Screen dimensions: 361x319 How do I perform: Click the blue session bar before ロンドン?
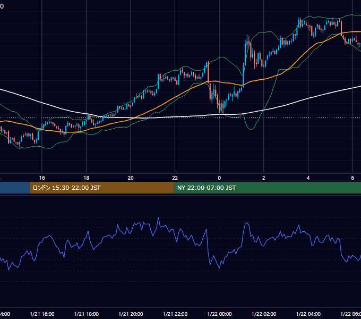click(15, 188)
